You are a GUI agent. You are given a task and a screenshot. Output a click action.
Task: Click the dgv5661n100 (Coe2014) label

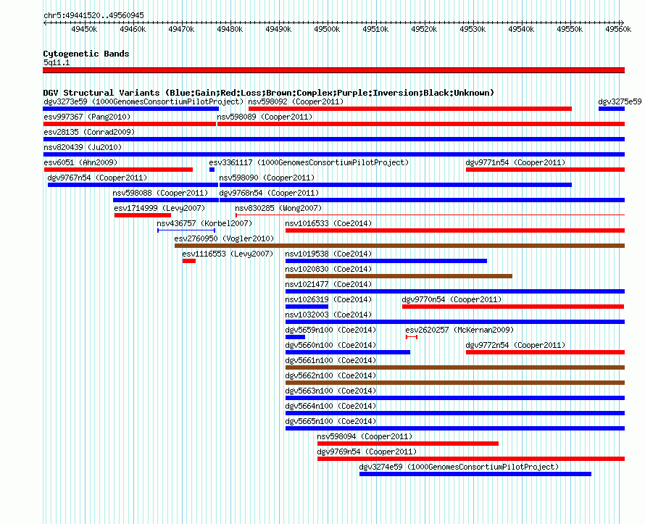click(x=330, y=360)
